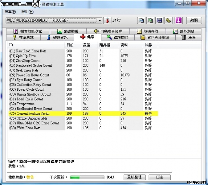The image size is (208, 185).
Task: Select the (C4) Reallocated Event Count row
Action: point(83,109)
